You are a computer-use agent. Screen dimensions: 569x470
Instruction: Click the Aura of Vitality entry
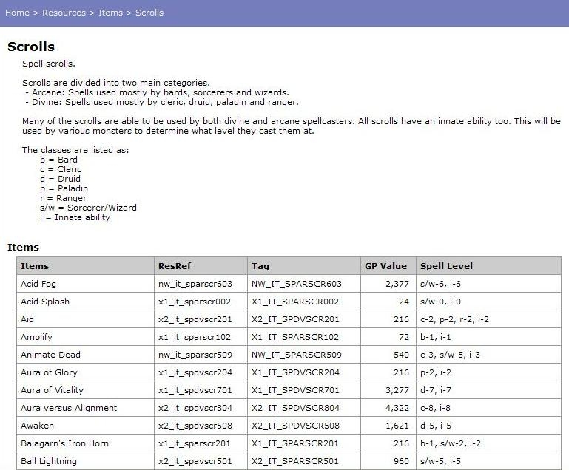[x=52, y=390]
